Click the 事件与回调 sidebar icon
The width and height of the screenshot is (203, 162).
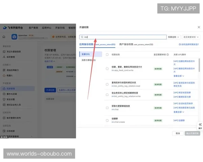tap(4, 94)
